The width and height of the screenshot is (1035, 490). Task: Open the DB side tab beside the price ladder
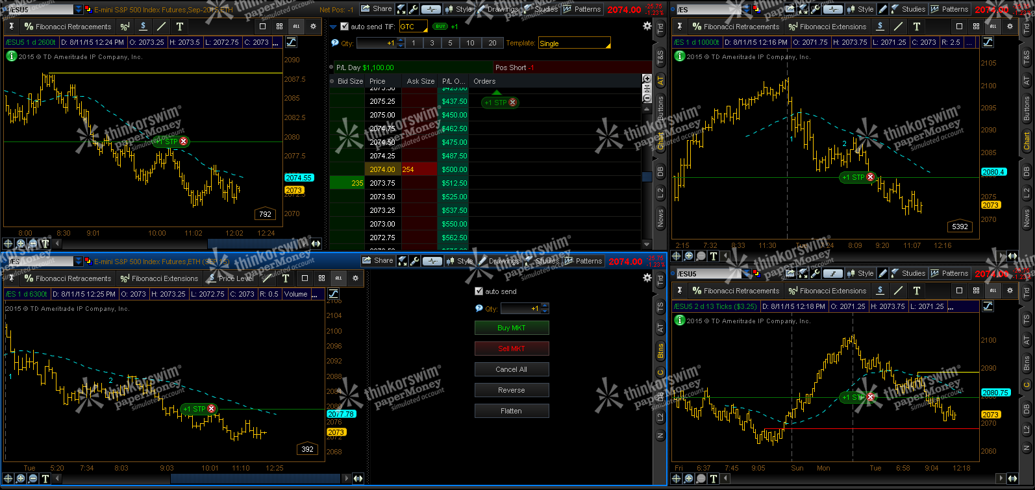pyautogui.click(x=661, y=172)
